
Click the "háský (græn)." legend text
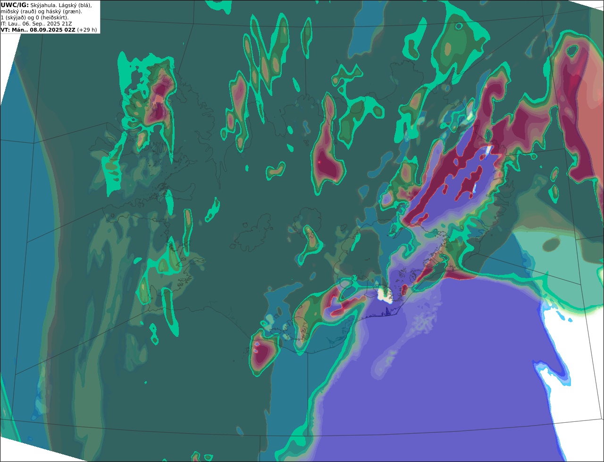64,11
